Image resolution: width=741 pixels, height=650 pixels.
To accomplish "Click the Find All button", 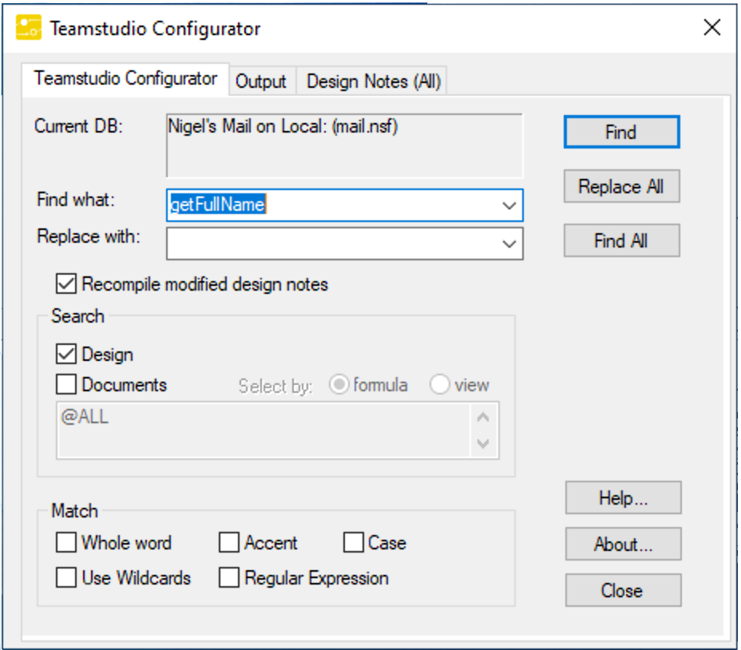I will pyautogui.click(x=621, y=240).
